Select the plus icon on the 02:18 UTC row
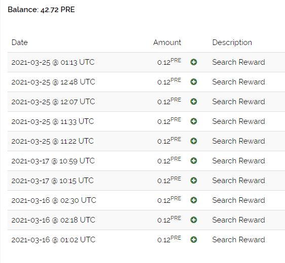 [194, 220]
